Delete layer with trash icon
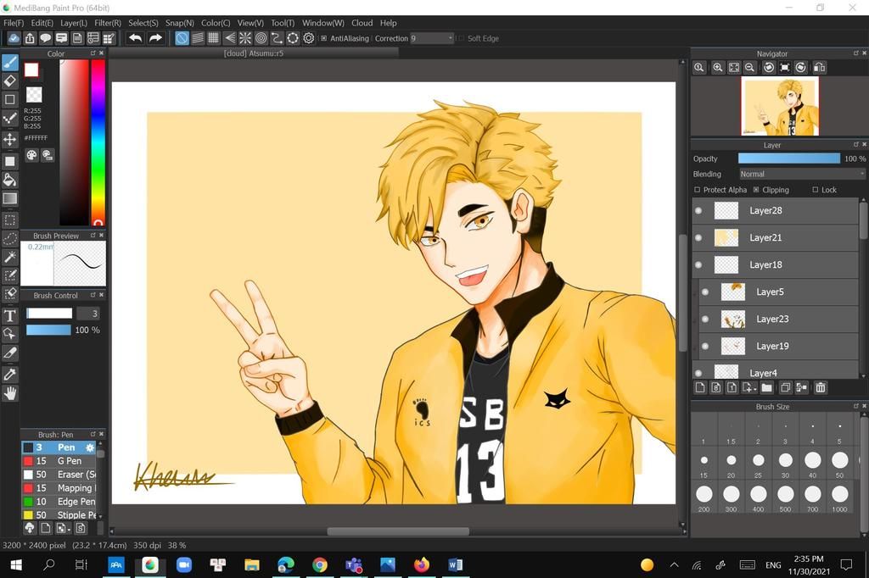This screenshot has width=869, height=578. click(x=821, y=387)
